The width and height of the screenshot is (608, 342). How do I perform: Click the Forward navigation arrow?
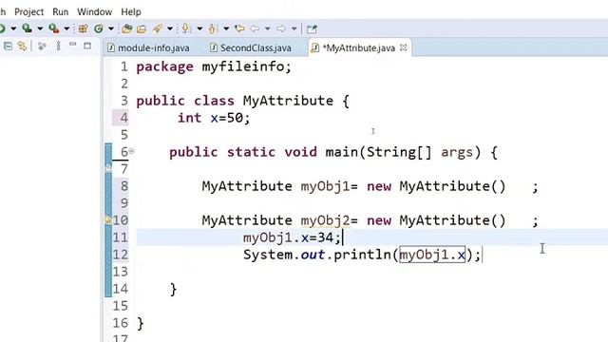click(281, 28)
